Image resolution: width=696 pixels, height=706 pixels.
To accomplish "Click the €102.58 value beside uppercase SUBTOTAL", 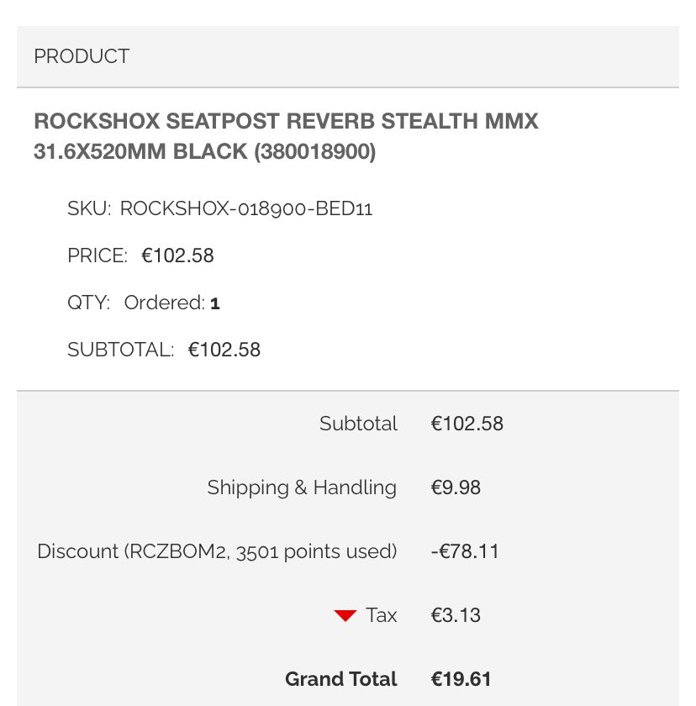I will (224, 350).
